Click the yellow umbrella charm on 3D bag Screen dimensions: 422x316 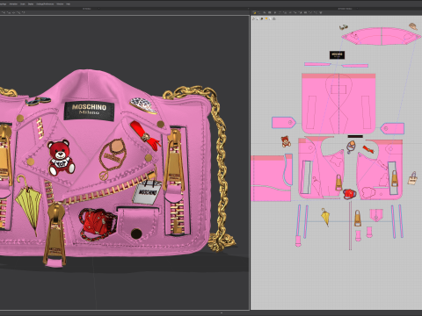tap(29, 205)
